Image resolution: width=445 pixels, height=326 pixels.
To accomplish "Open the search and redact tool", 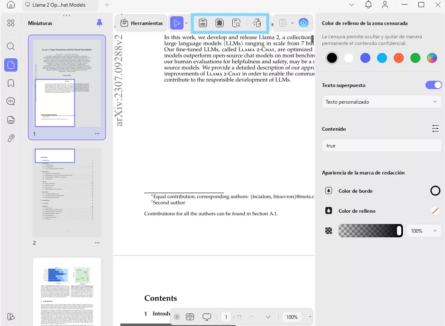I will pyautogui.click(x=236, y=23).
